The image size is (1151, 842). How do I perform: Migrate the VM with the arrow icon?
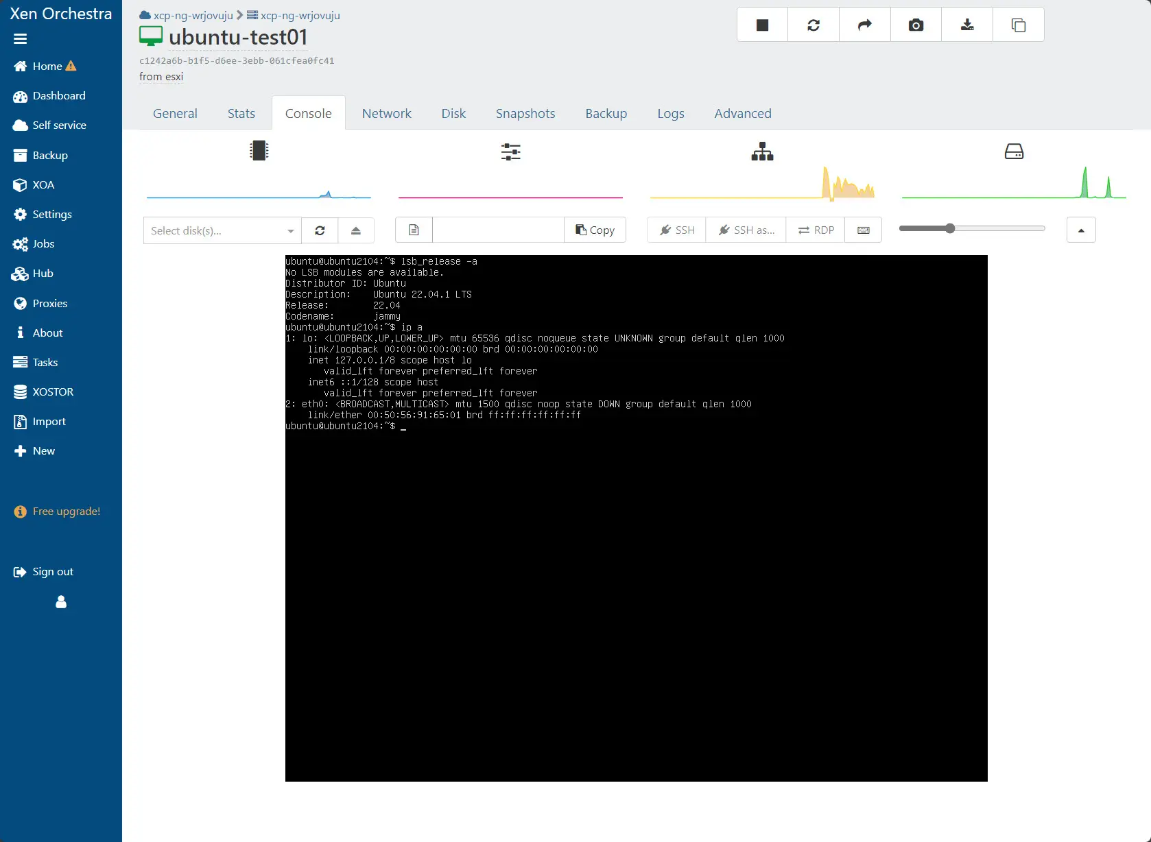pyautogui.click(x=865, y=25)
